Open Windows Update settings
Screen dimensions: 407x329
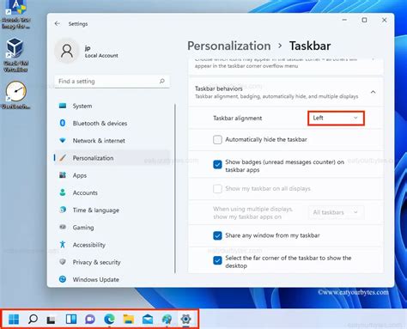tap(112, 279)
